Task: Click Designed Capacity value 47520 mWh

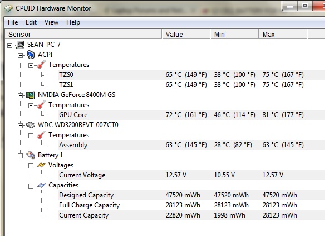Action: pyautogui.click(x=183, y=195)
